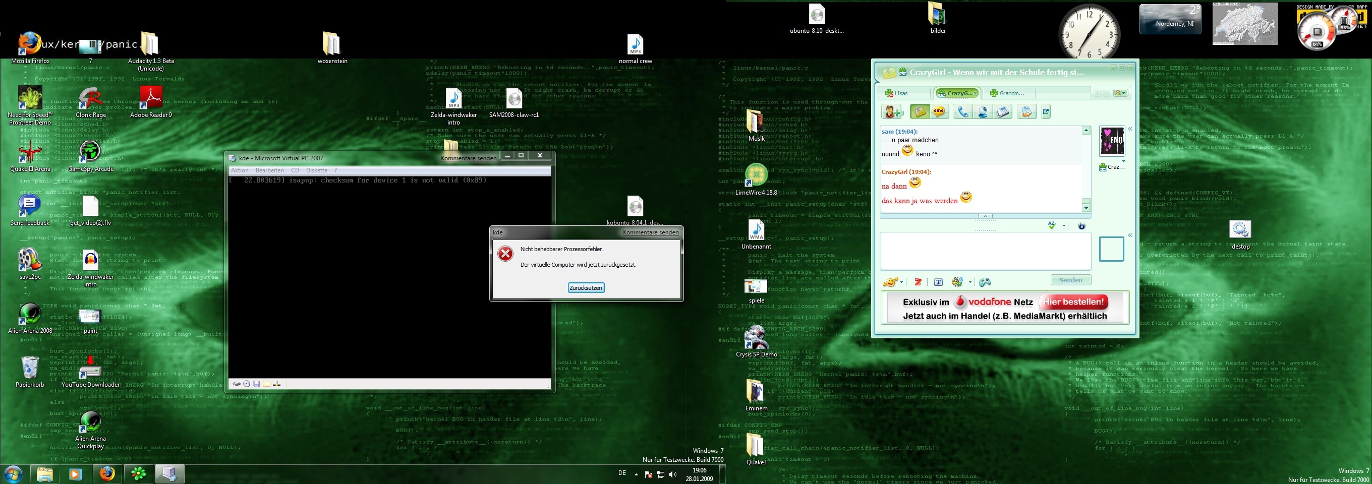Click the blue b icon above ICQ input
Screen dimensions: 1372x484
point(1082,226)
